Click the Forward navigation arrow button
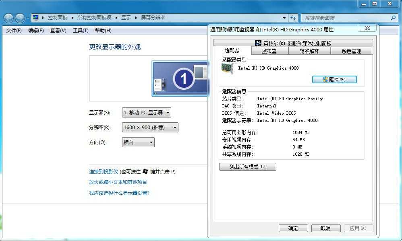 pyautogui.click(x=20, y=18)
